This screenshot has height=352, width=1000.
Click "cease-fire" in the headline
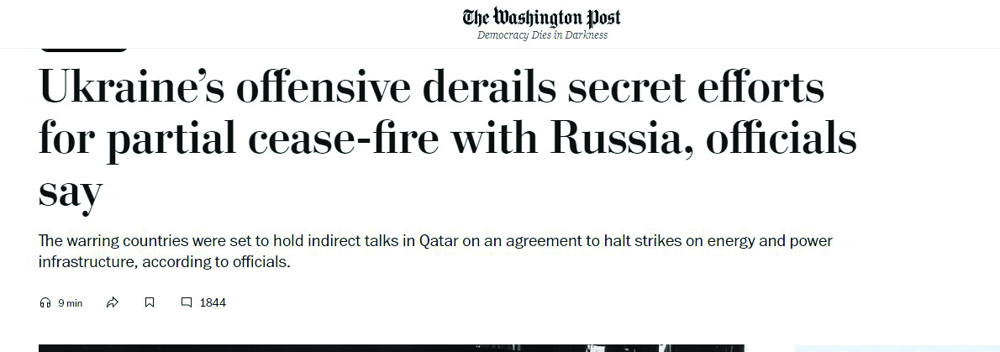tap(343, 140)
